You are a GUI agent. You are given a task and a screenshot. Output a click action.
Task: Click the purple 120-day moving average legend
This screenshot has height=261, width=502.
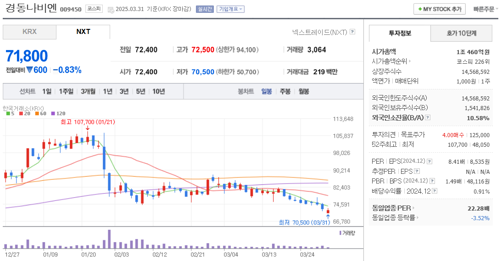click(x=58, y=114)
